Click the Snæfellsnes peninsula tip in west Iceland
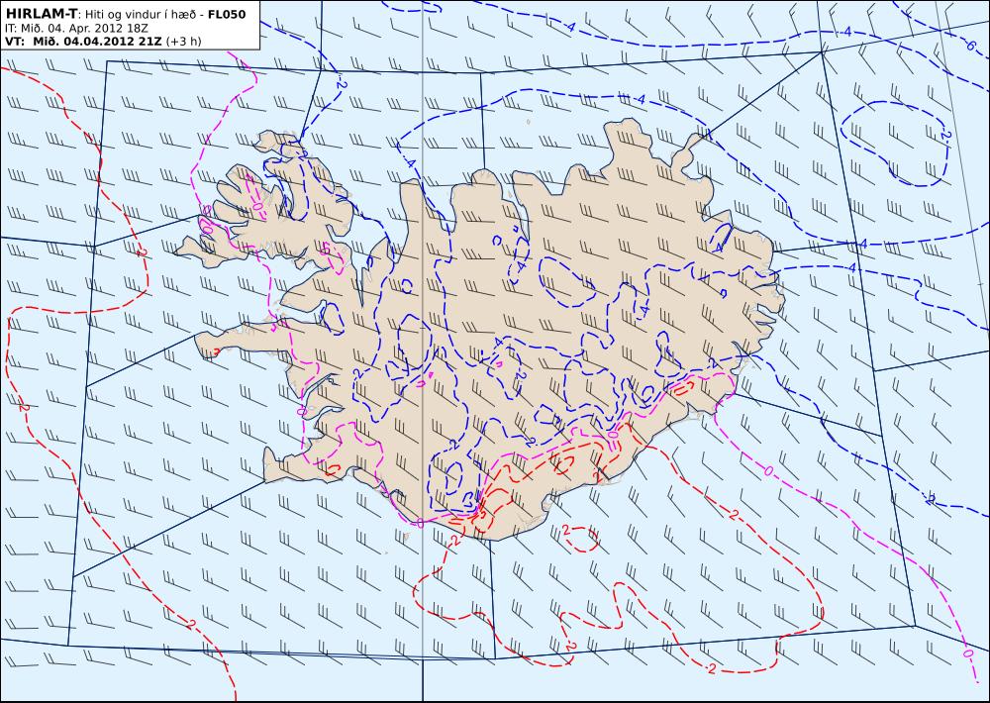The image size is (990, 703). [x=203, y=345]
